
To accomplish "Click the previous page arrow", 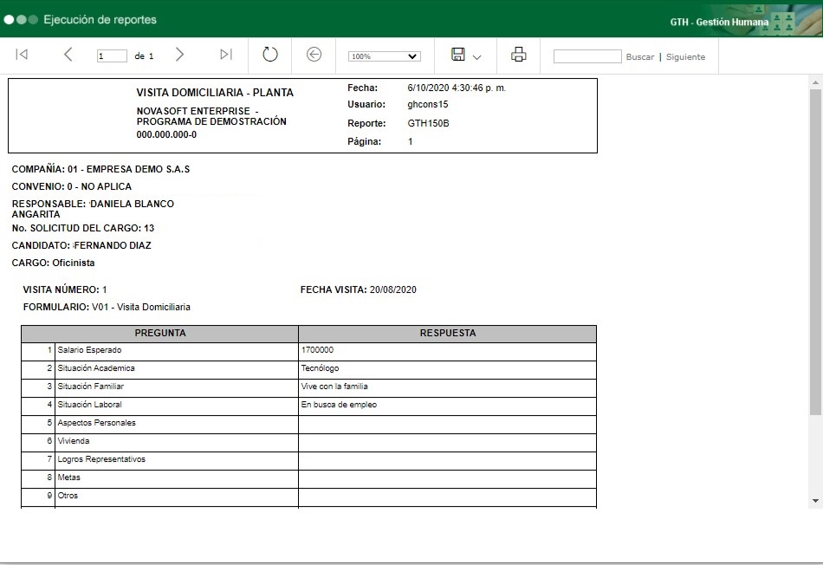I will coord(68,55).
